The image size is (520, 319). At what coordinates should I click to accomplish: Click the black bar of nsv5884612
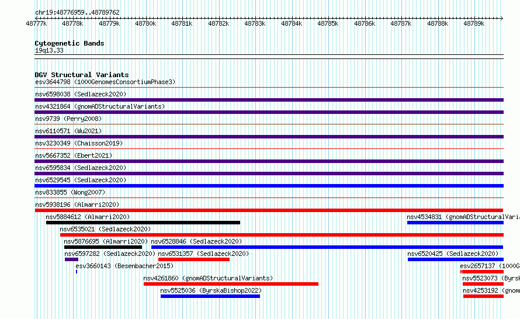(143, 223)
